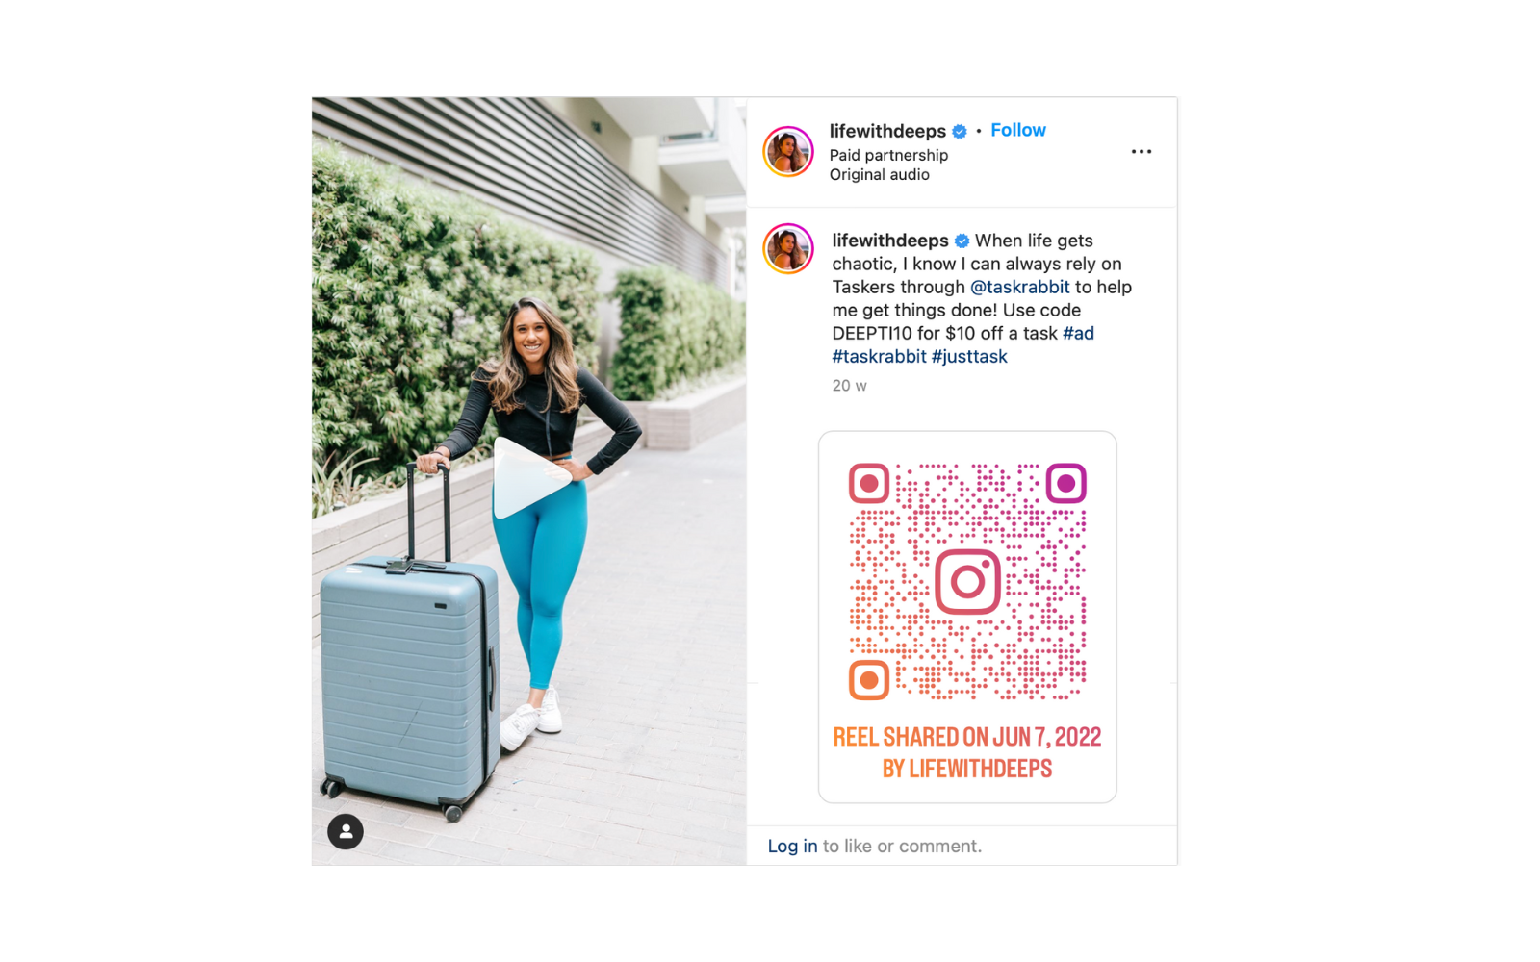Click the Log in link
The height and width of the screenshot is (962, 1540).
(x=792, y=846)
